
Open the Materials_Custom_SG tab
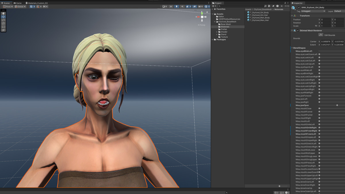[x=36, y=3]
